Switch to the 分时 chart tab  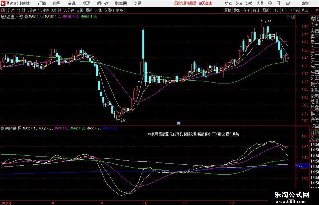[11, 10]
